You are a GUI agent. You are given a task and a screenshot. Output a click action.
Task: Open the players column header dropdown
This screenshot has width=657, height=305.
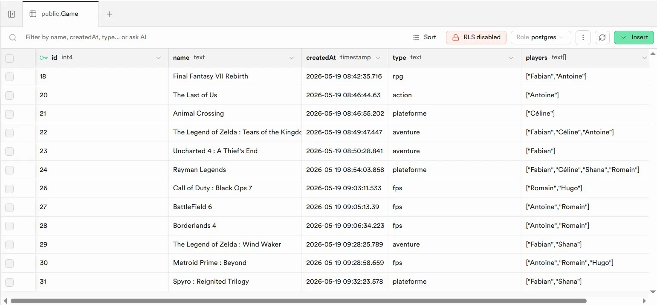(x=644, y=58)
